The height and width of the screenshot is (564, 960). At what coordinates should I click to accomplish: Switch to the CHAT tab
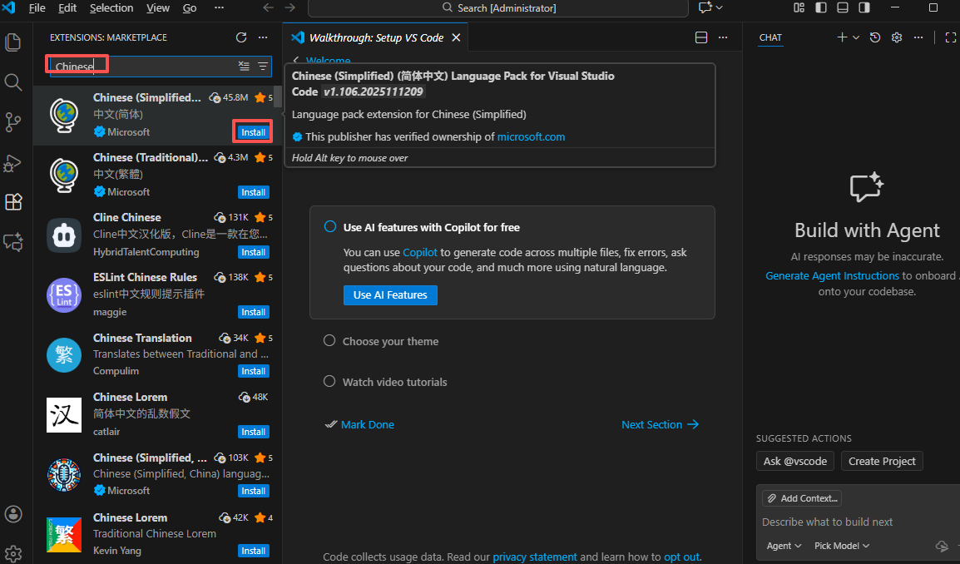click(770, 37)
